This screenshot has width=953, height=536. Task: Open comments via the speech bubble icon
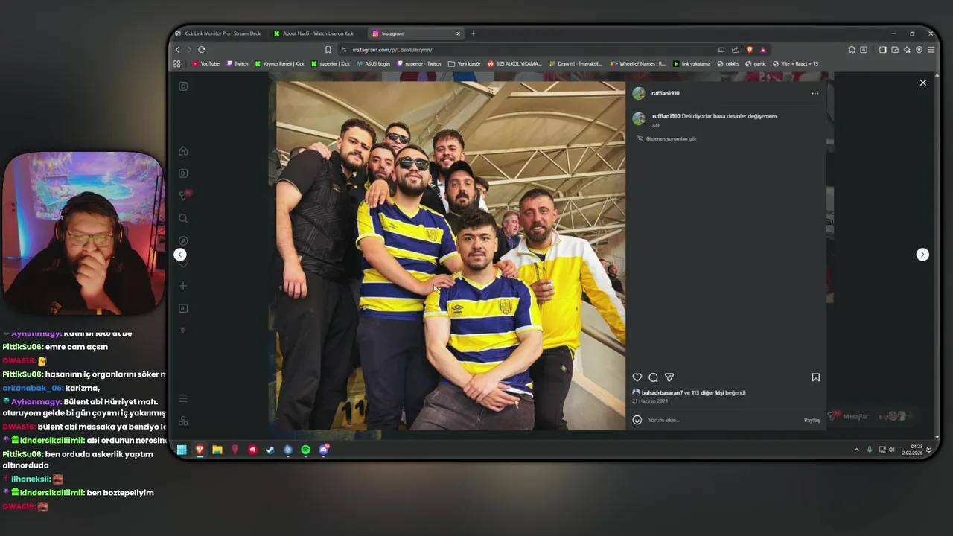(x=653, y=377)
